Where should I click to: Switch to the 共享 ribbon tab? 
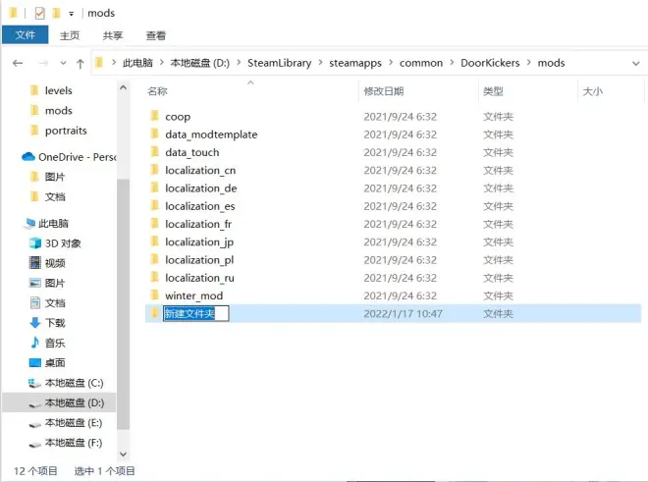112,35
